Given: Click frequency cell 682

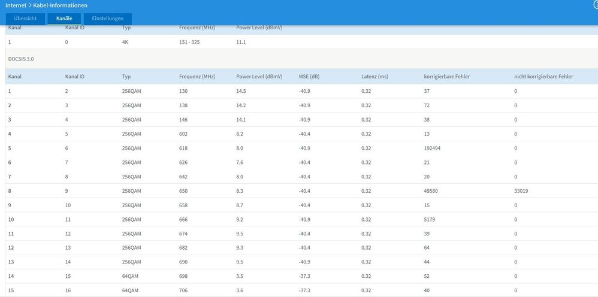Looking at the screenshot, I should [x=183, y=248].
